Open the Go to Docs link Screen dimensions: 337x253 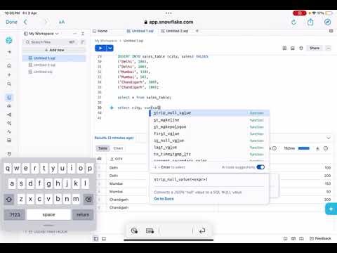click(164, 199)
